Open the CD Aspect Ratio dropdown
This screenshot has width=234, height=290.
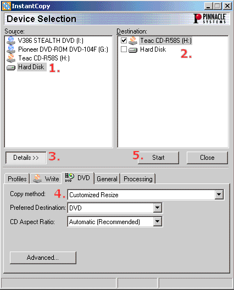tap(158, 221)
